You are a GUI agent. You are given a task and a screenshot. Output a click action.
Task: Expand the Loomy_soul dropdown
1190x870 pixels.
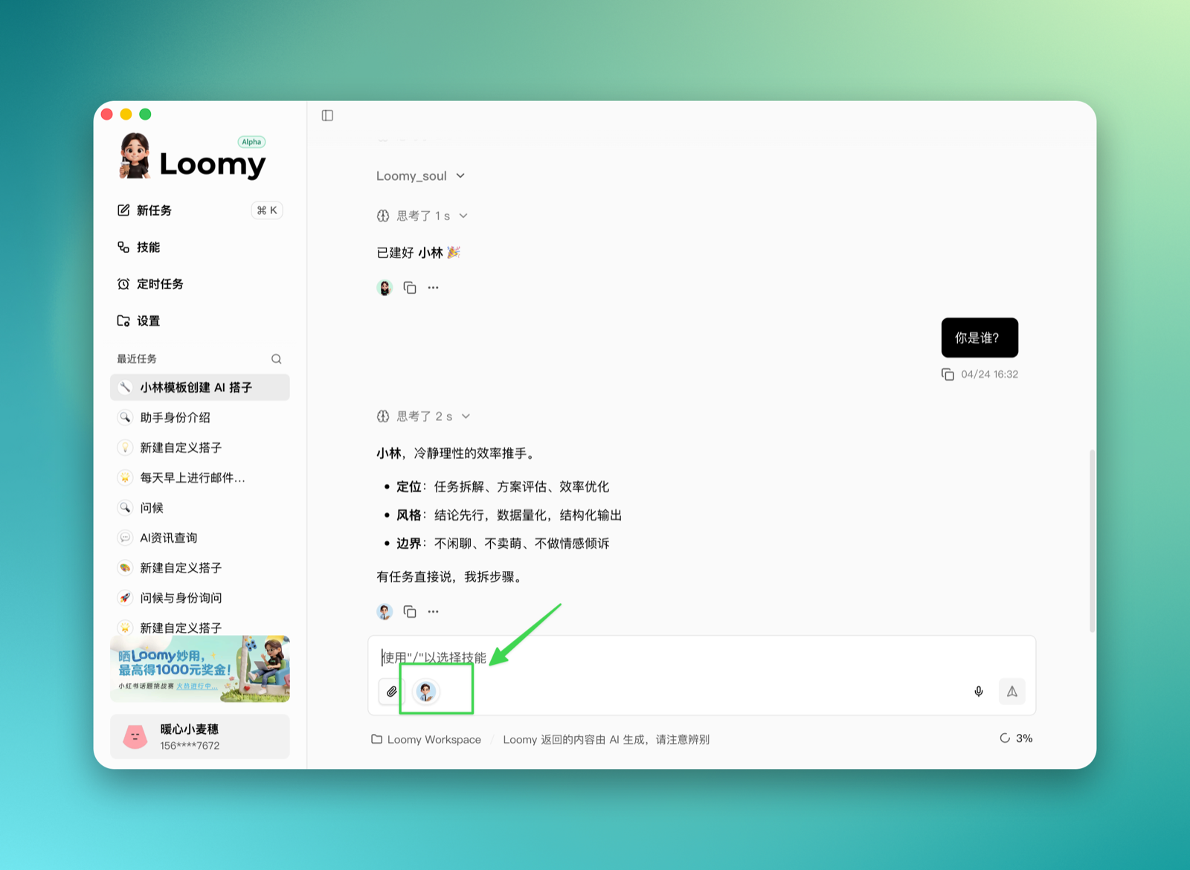(x=420, y=175)
